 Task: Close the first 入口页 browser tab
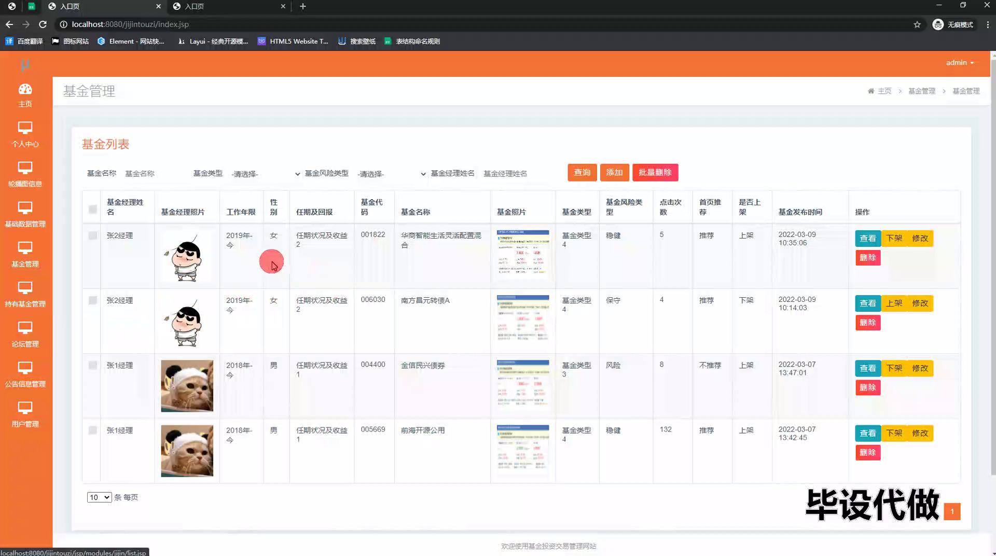[x=158, y=6]
